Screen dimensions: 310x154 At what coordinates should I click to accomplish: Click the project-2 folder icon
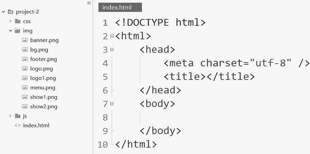11,12
